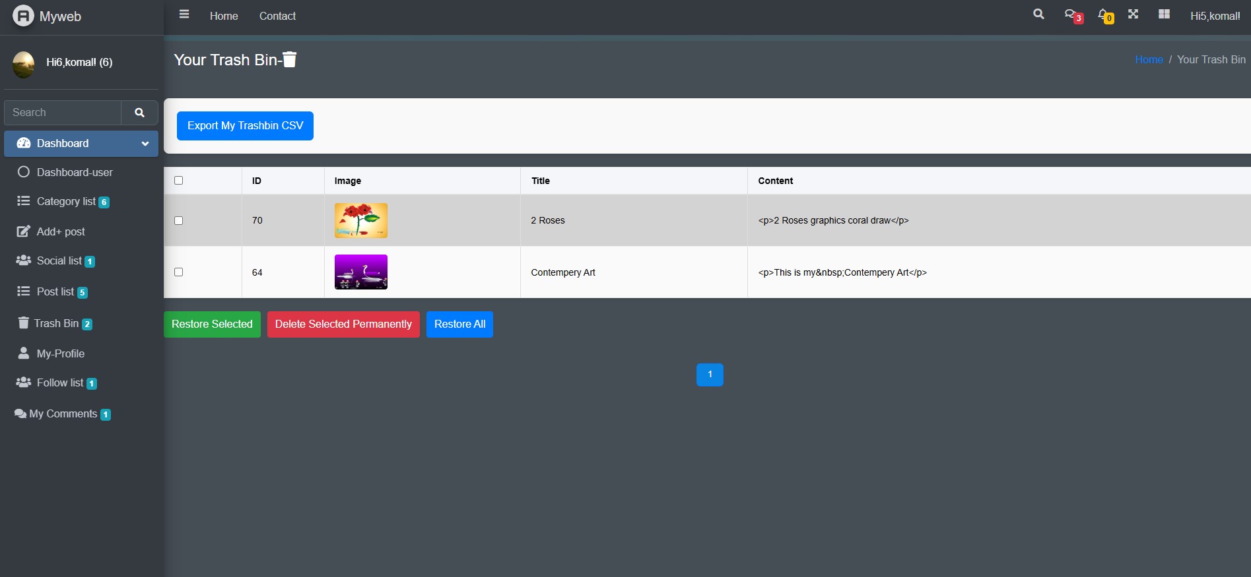Click the Hi6,komal! (6) sidebar username

point(79,62)
